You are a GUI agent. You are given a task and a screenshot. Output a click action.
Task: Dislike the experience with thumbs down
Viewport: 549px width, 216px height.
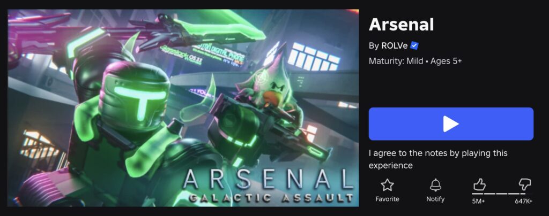pyautogui.click(x=524, y=184)
